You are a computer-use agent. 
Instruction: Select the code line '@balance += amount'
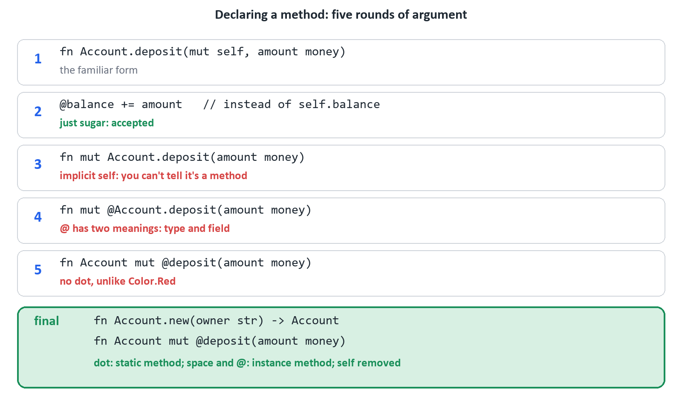[220, 104]
